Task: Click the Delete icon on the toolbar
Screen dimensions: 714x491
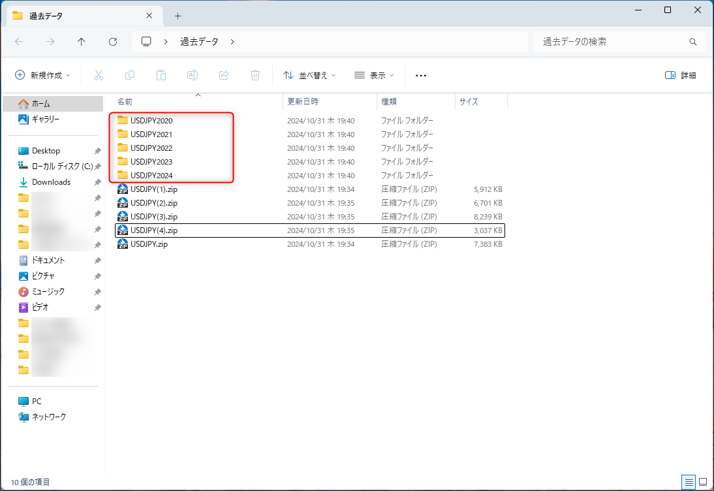Action: [255, 75]
